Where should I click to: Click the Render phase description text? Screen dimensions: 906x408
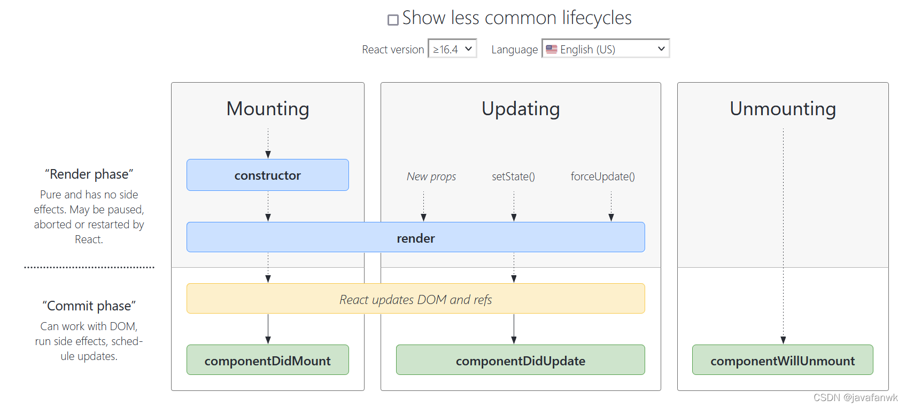(89, 217)
